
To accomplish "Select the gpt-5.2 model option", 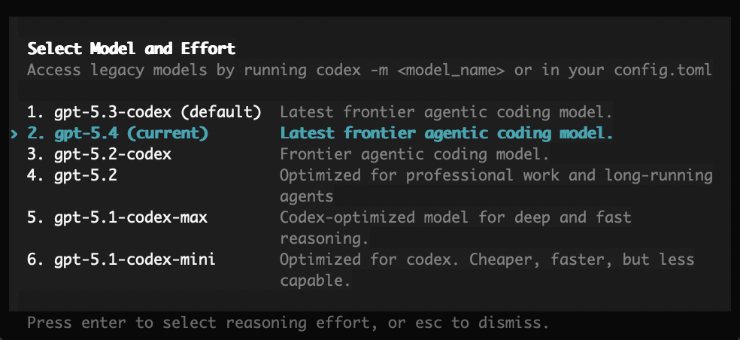I will [x=85, y=175].
